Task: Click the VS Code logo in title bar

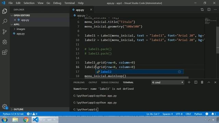Action: (3, 3)
